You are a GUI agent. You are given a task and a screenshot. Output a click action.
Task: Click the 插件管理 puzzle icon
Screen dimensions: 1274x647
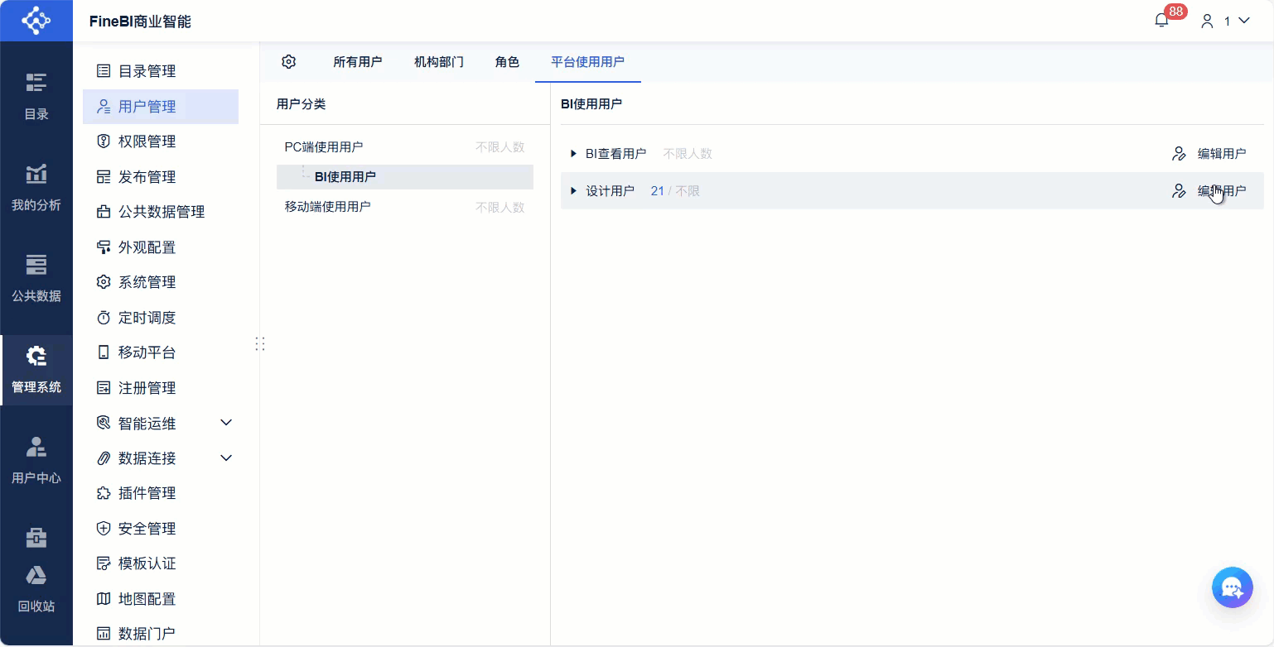tap(104, 493)
